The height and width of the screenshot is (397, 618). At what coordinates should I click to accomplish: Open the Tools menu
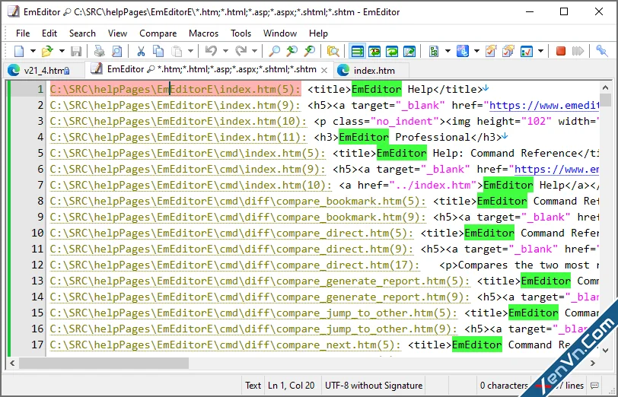(x=241, y=33)
